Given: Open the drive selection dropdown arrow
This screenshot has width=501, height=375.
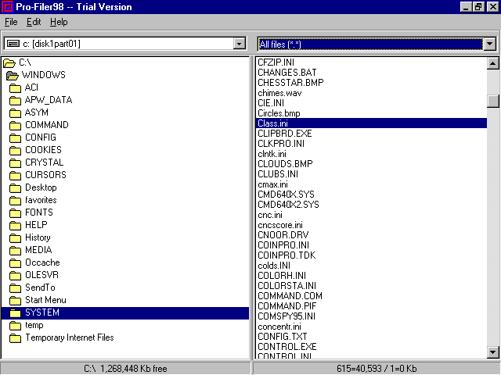Looking at the screenshot, I should [240, 44].
